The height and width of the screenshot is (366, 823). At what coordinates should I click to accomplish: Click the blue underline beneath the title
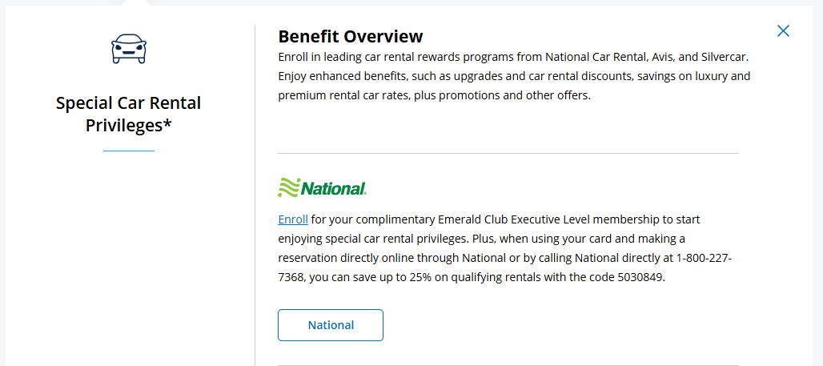pos(128,151)
